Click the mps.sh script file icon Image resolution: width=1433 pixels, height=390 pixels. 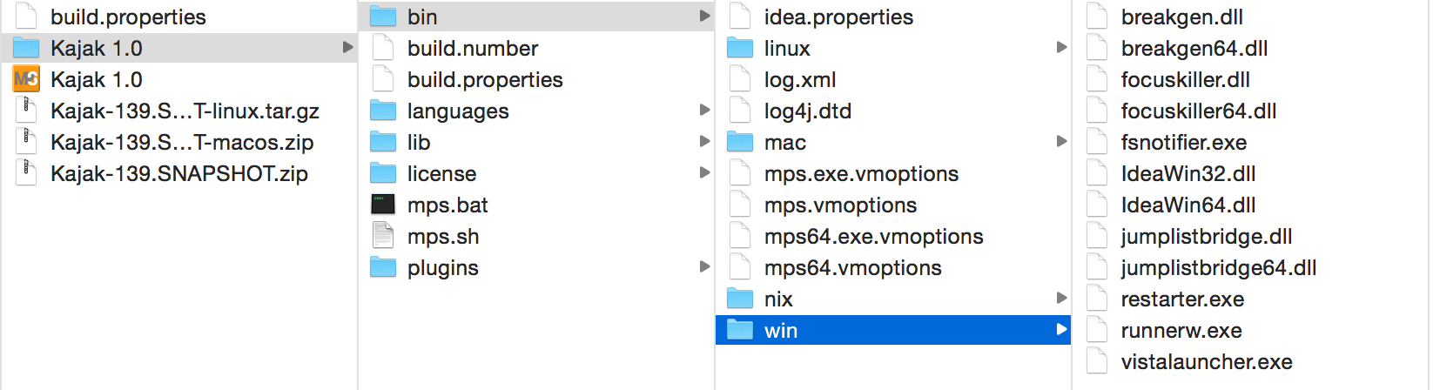(383, 236)
